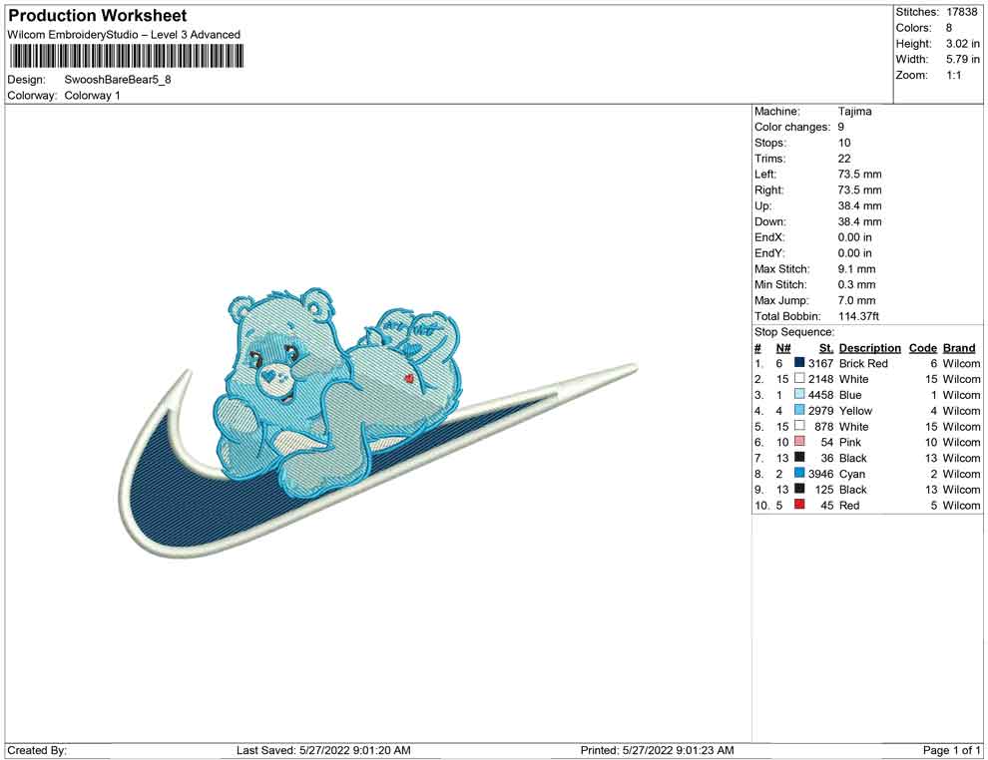This screenshot has height=760, width=988.
Task: Click the "Page 1 of 1" footer text
Action: click(951, 750)
